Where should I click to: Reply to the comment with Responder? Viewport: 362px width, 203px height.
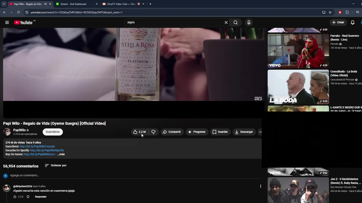tap(41, 197)
